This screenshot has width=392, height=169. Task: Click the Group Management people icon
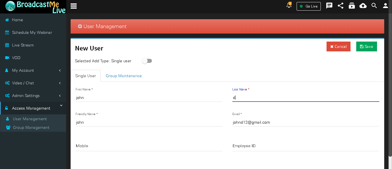(x=8, y=127)
